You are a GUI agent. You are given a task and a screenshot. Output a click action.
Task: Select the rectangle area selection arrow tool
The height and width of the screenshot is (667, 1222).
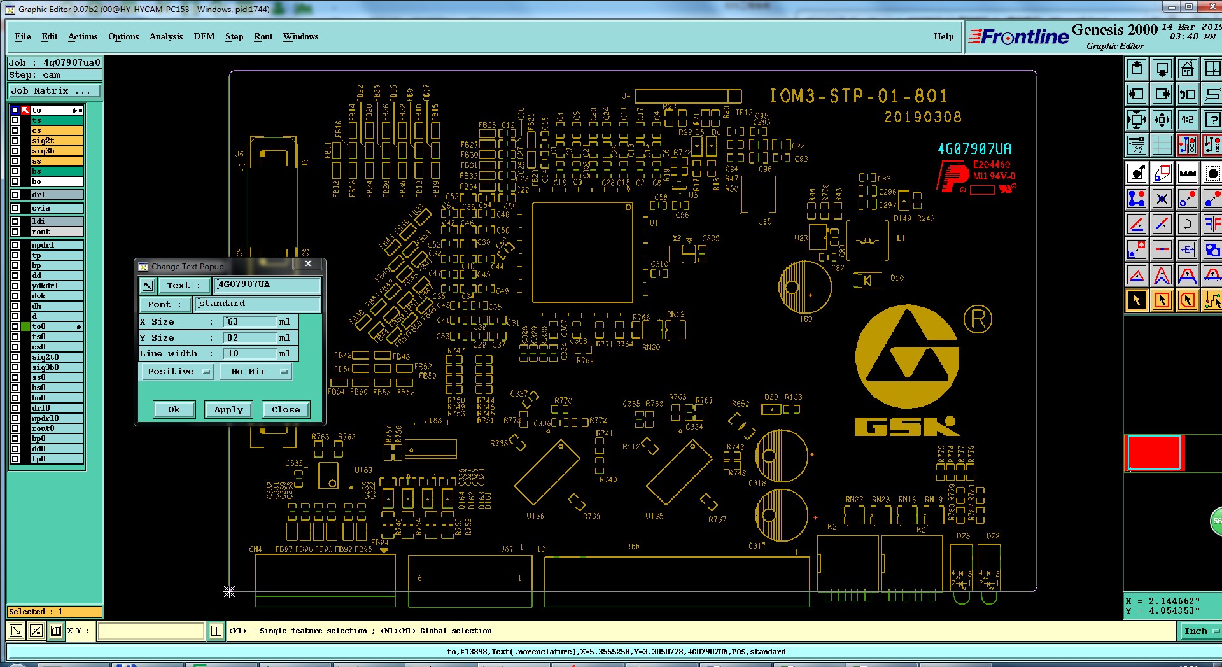(1162, 300)
